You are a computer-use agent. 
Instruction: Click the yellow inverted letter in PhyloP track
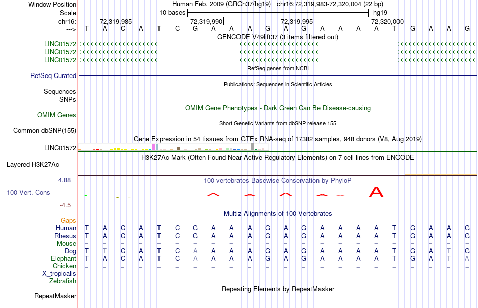coord(123,197)
